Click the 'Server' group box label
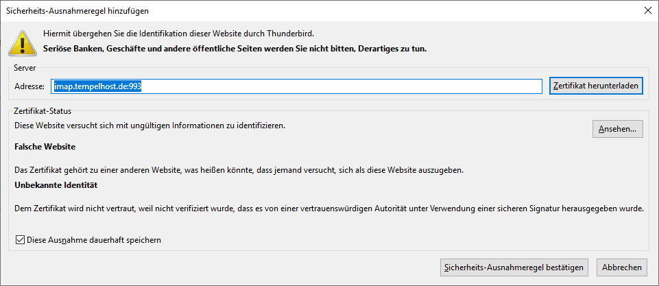Image resolution: width=659 pixels, height=286 pixels. tap(25, 67)
